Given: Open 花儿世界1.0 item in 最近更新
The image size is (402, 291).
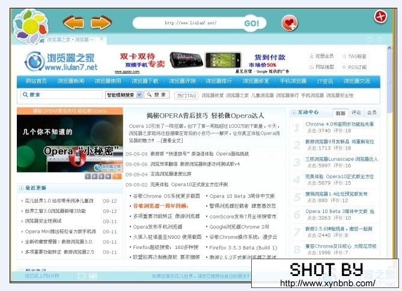Looking at the screenshot, I should [x=59, y=201].
